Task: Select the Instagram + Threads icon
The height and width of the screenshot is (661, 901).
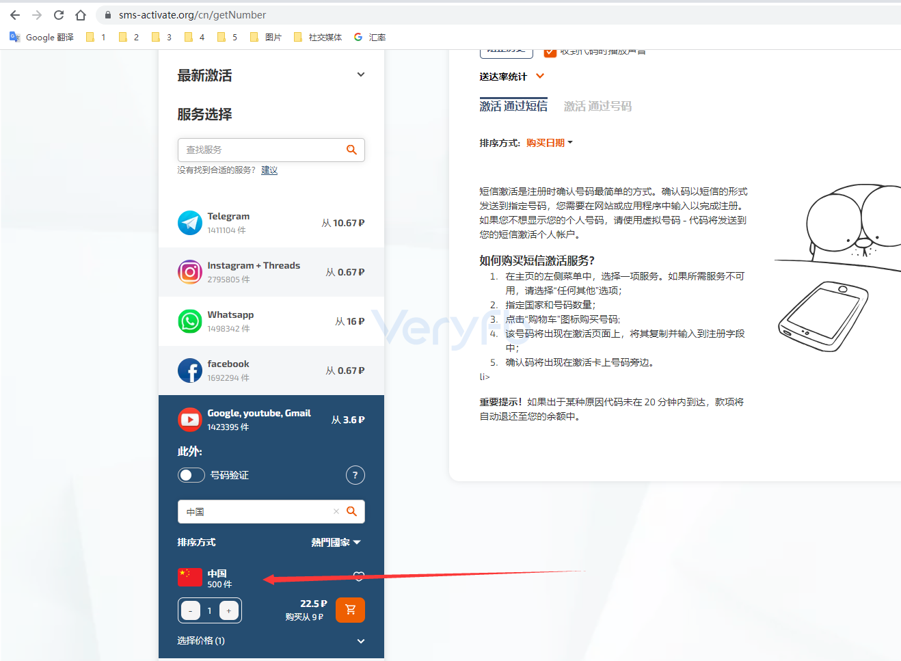Action: (x=190, y=272)
